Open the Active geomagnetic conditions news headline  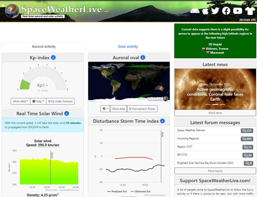coord(215,94)
